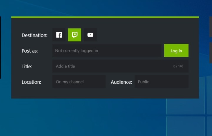Click the 'Title:' label text
212x136 pixels.
pos(27,66)
